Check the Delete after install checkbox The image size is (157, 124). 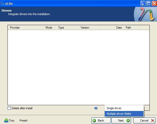point(9,108)
